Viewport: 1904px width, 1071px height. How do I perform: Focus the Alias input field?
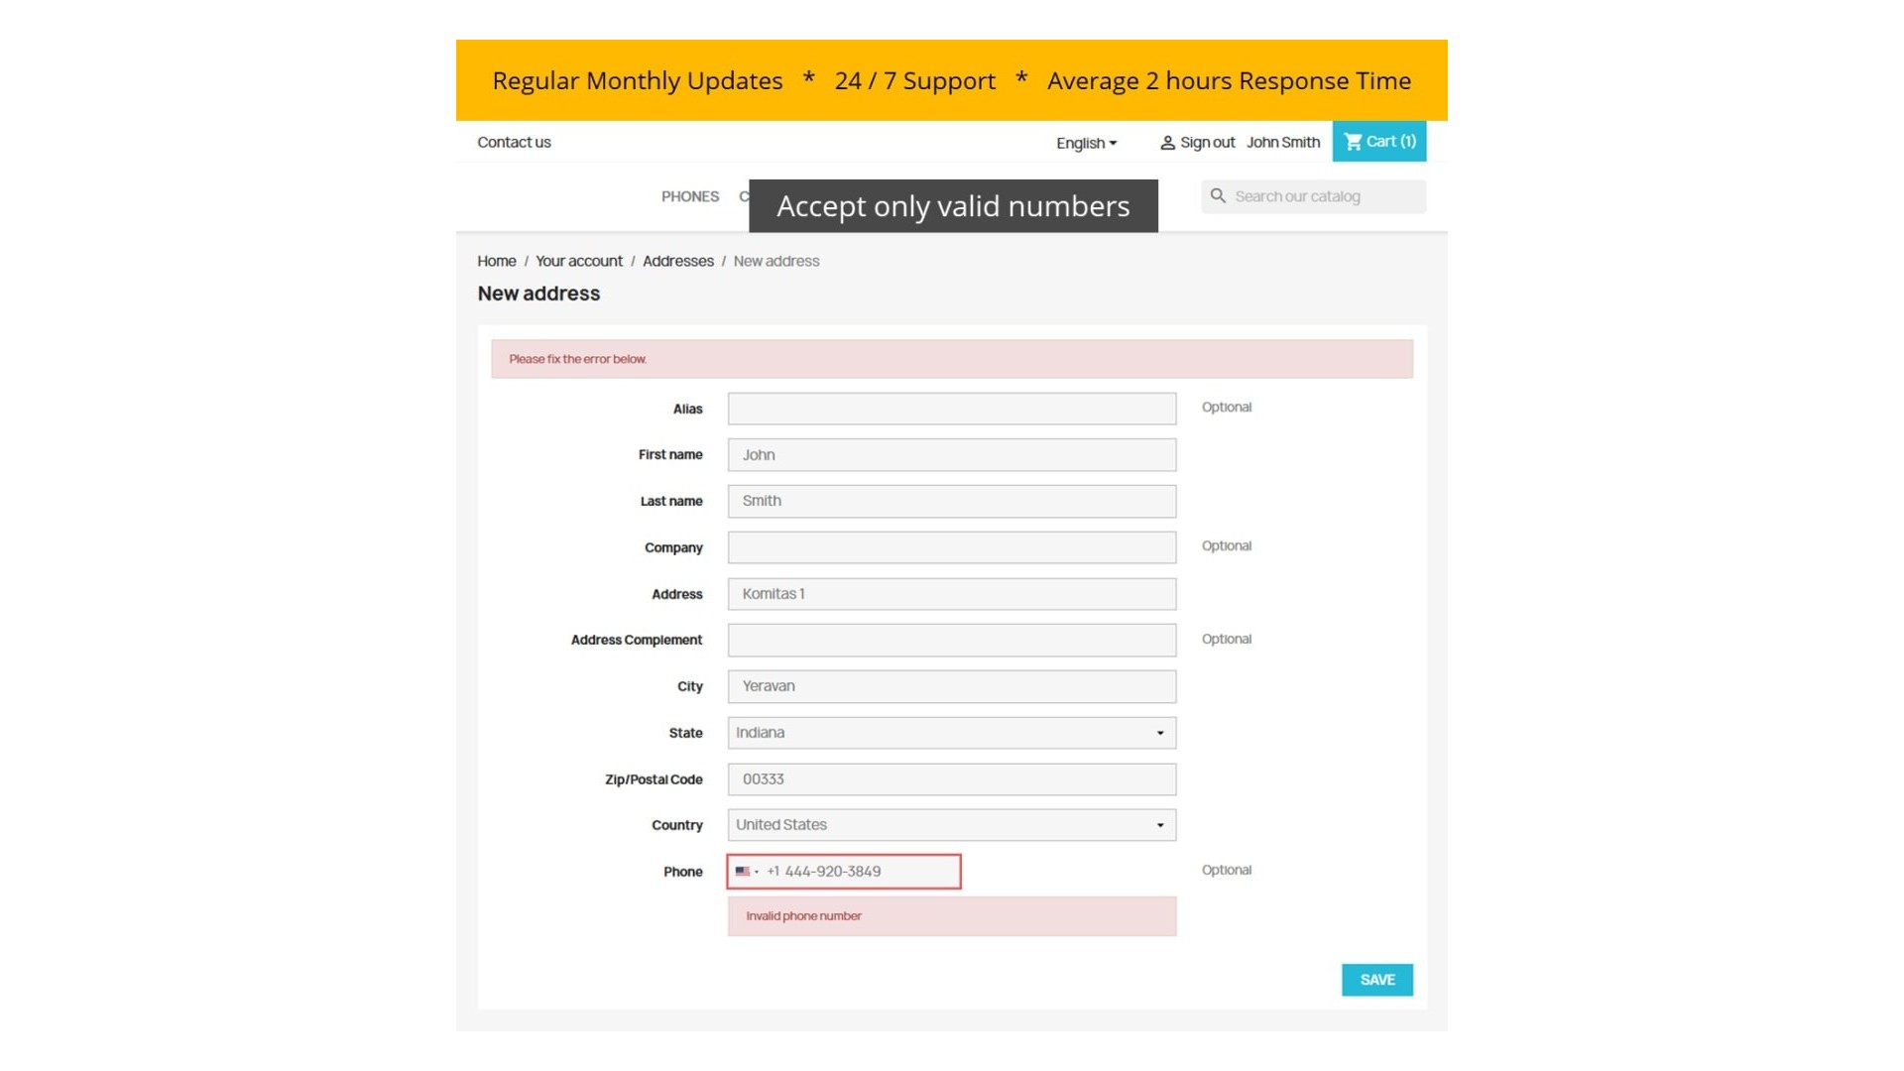click(x=951, y=409)
